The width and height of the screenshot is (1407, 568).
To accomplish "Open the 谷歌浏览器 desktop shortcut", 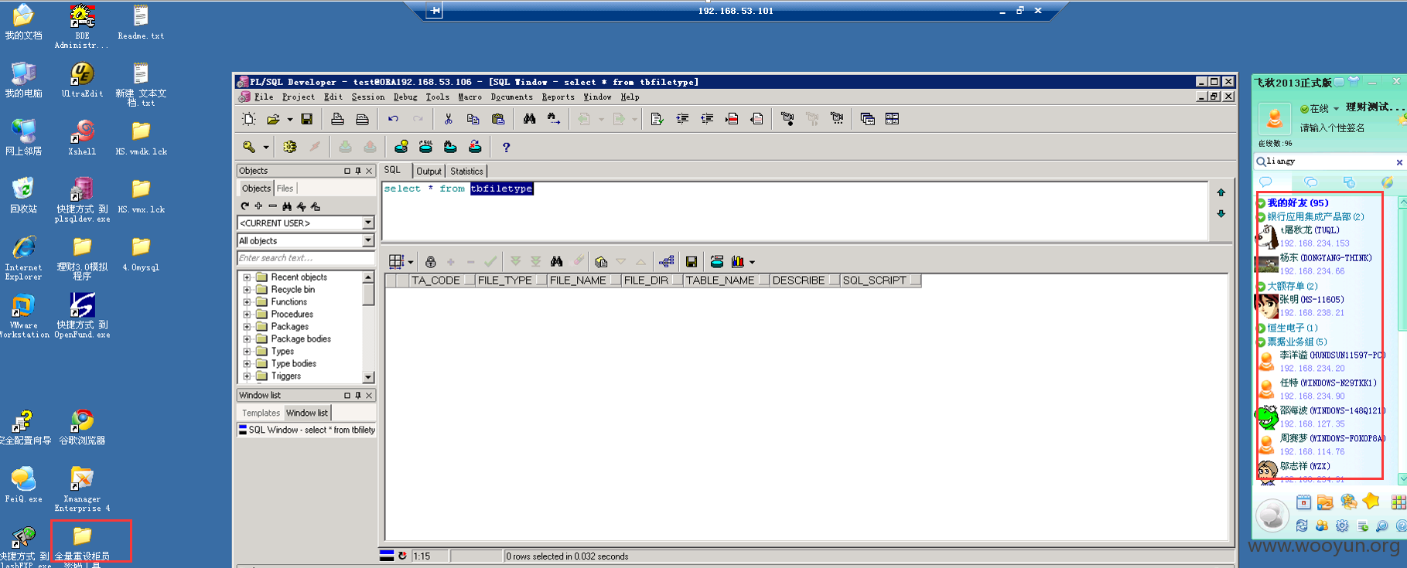I will (82, 427).
